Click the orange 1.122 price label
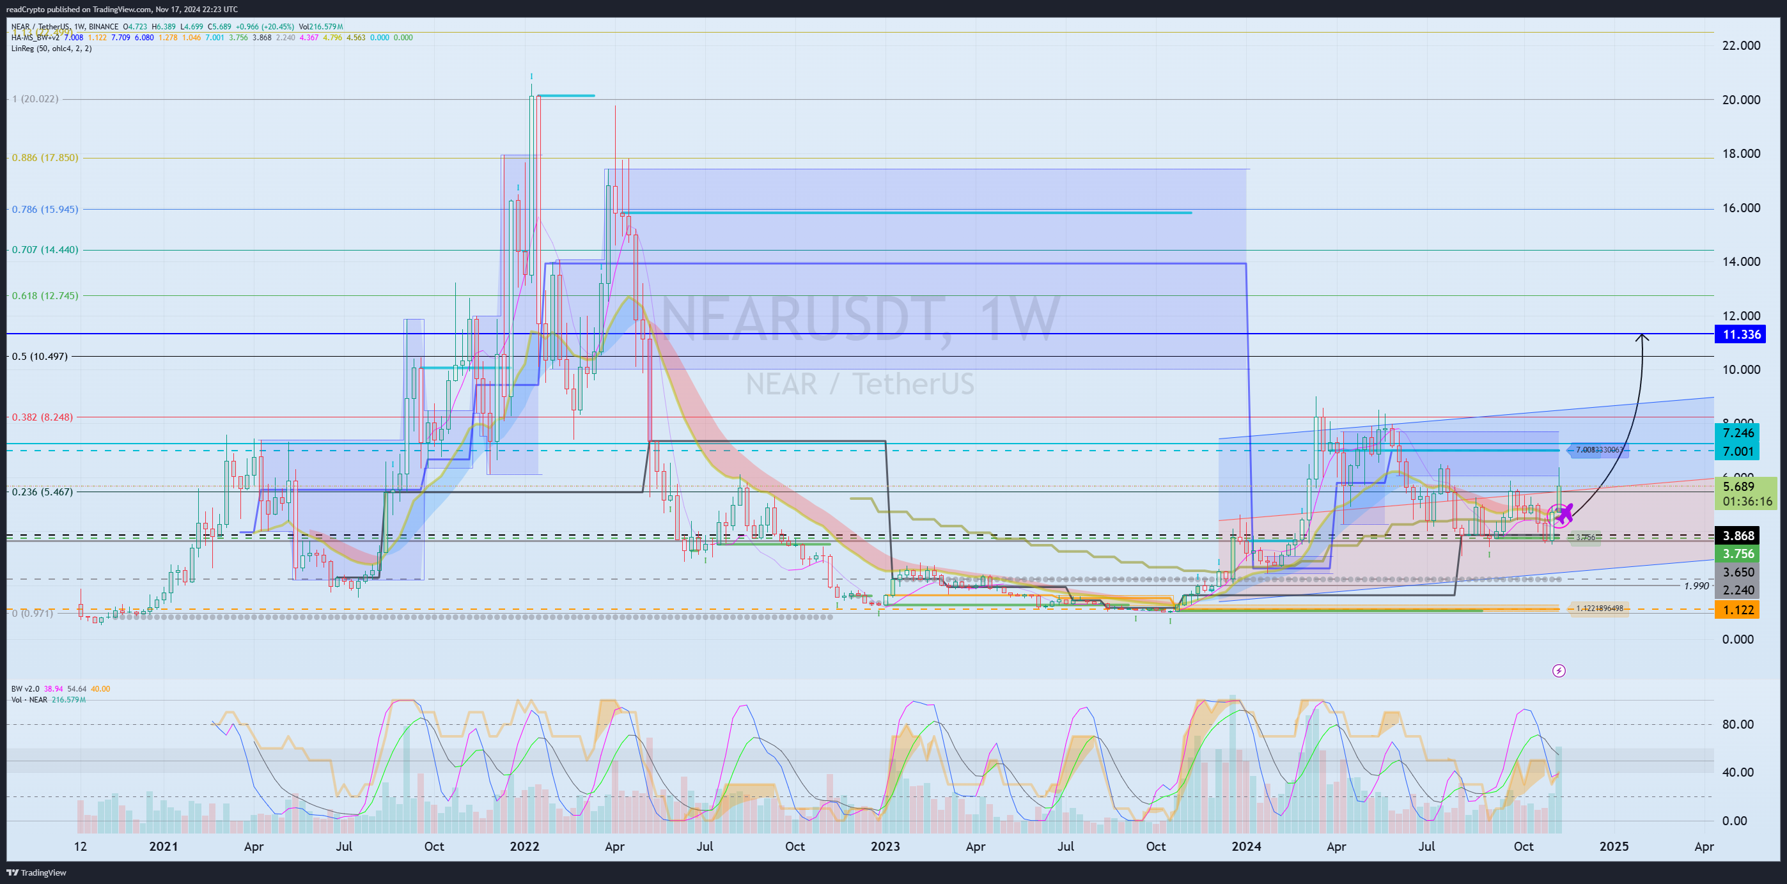This screenshot has height=884, width=1787. pyautogui.click(x=1738, y=609)
